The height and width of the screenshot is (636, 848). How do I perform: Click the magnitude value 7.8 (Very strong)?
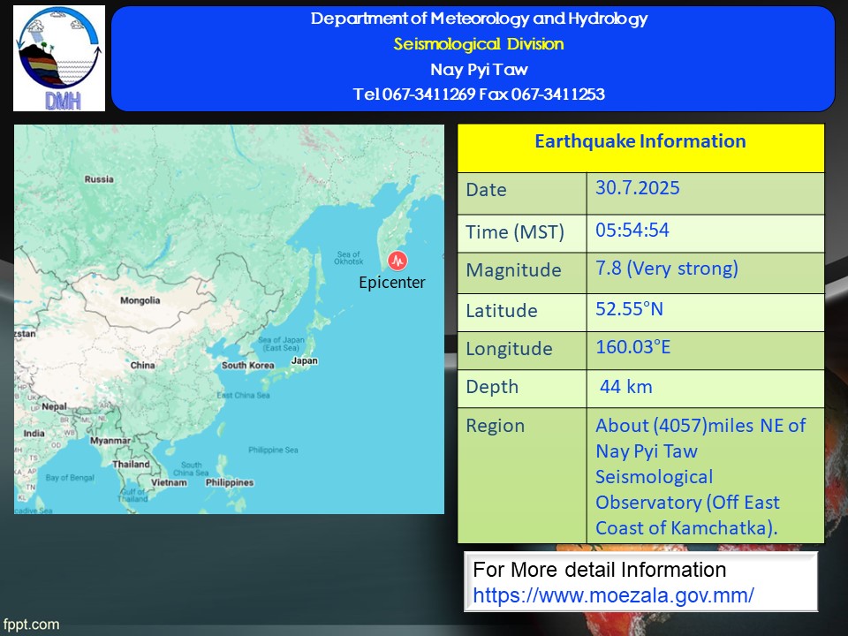coord(667,269)
